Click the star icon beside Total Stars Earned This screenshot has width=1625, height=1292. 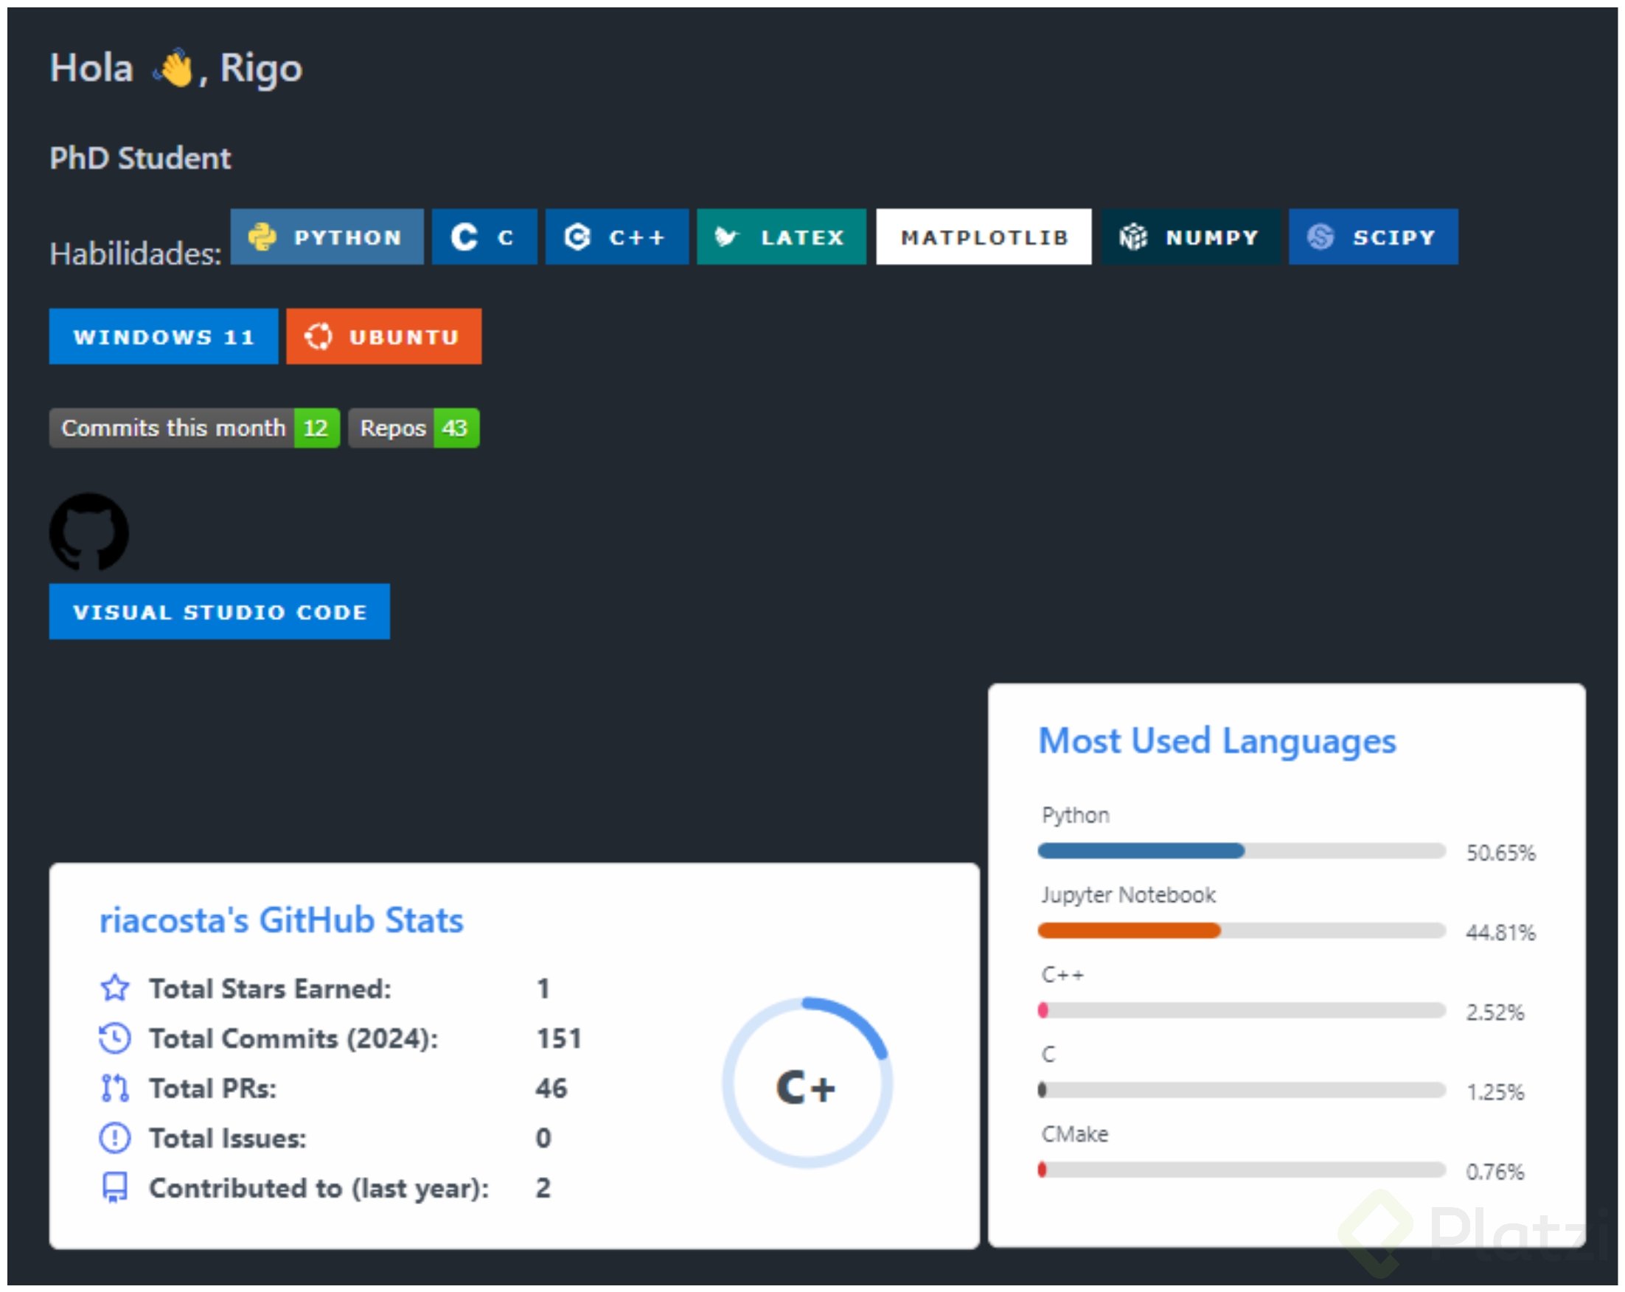coord(114,987)
